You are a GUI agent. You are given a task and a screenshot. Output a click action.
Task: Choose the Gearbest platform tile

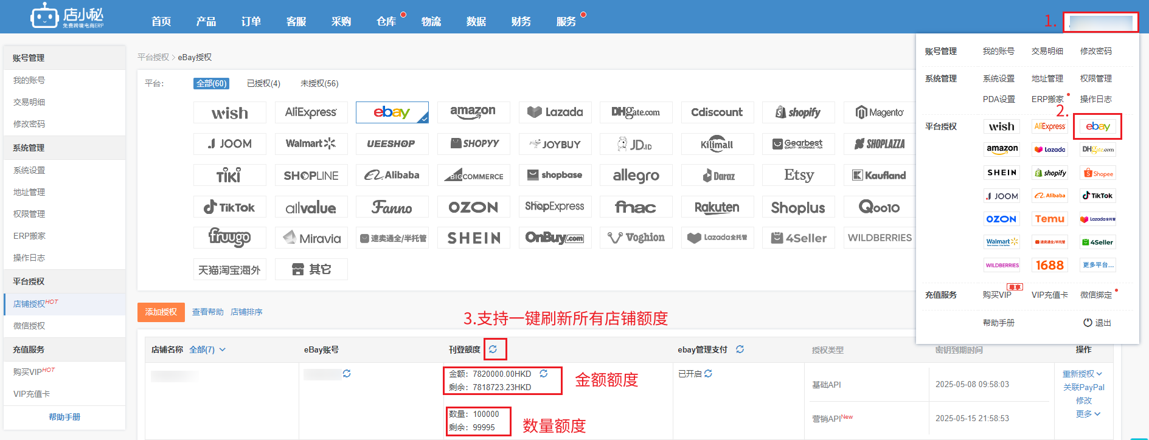click(x=798, y=144)
